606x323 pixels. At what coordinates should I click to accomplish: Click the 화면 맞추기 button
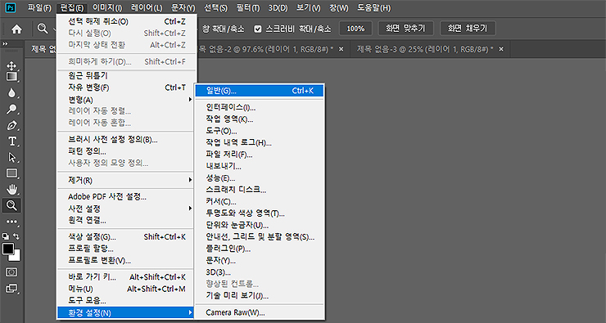(x=405, y=29)
